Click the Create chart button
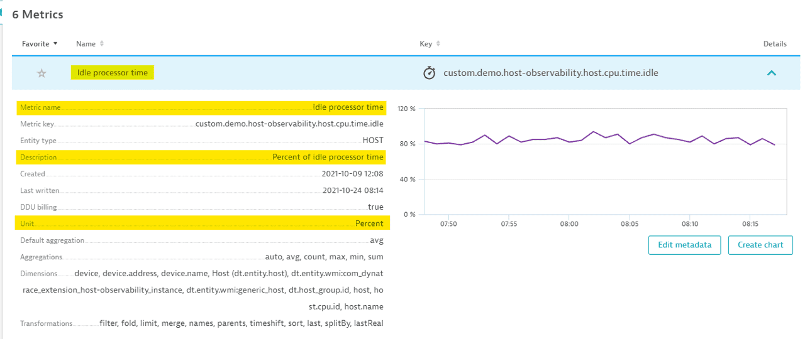Viewport: 805px width, 339px height. click(760, 245)
